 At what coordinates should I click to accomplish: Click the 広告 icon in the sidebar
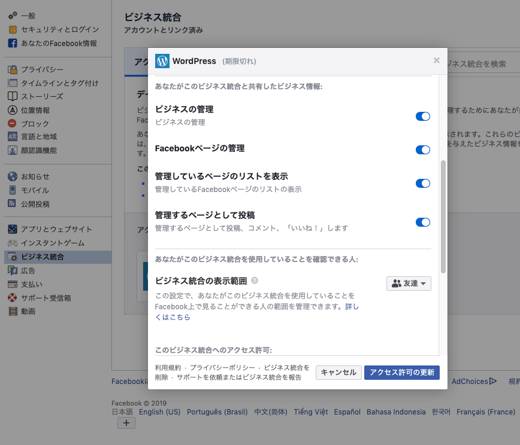point(13,270)
